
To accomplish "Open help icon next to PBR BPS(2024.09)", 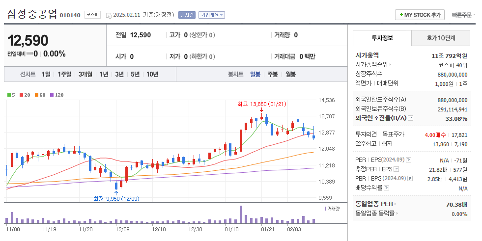I will pyautogui.click(x=410, y=178).
